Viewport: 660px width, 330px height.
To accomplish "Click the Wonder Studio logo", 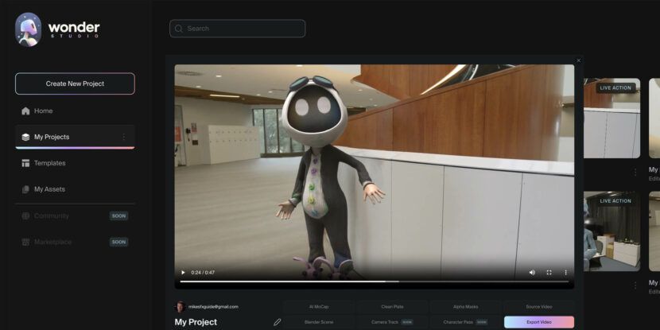I will [58, 29].
